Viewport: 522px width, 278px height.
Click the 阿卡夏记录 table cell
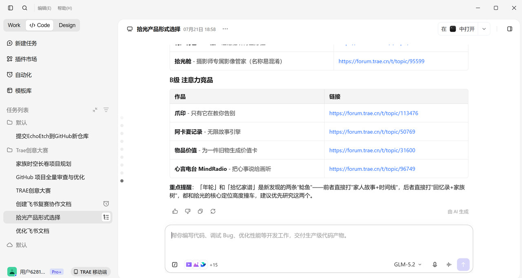[247, 132]
